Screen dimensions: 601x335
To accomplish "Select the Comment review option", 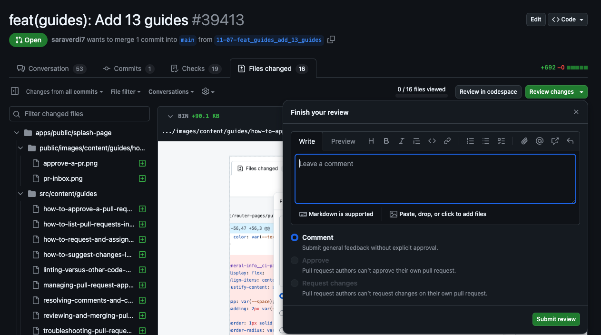I will coord(295,237).
